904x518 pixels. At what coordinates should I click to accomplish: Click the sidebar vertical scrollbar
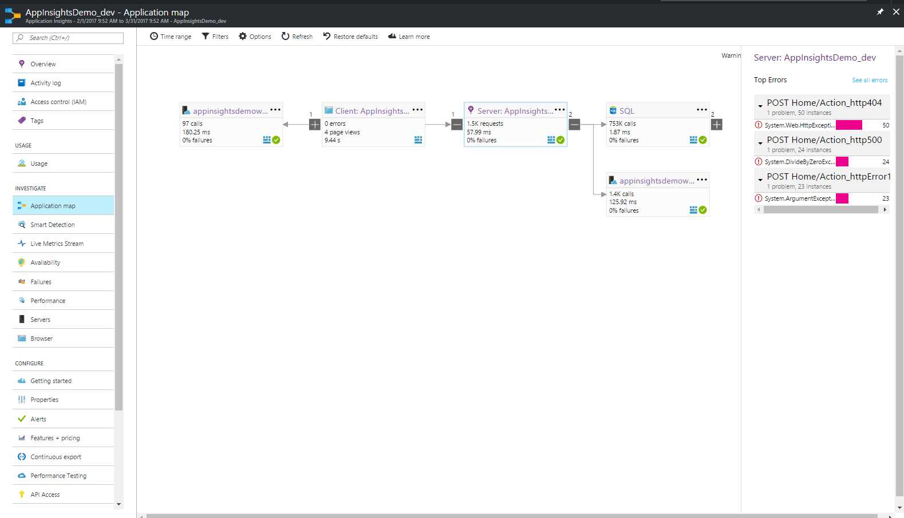pos(119,237)
